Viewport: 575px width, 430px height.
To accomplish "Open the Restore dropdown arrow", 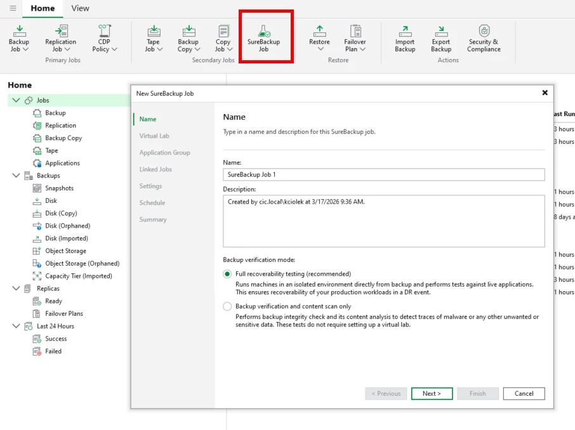I will coord(321,49).
